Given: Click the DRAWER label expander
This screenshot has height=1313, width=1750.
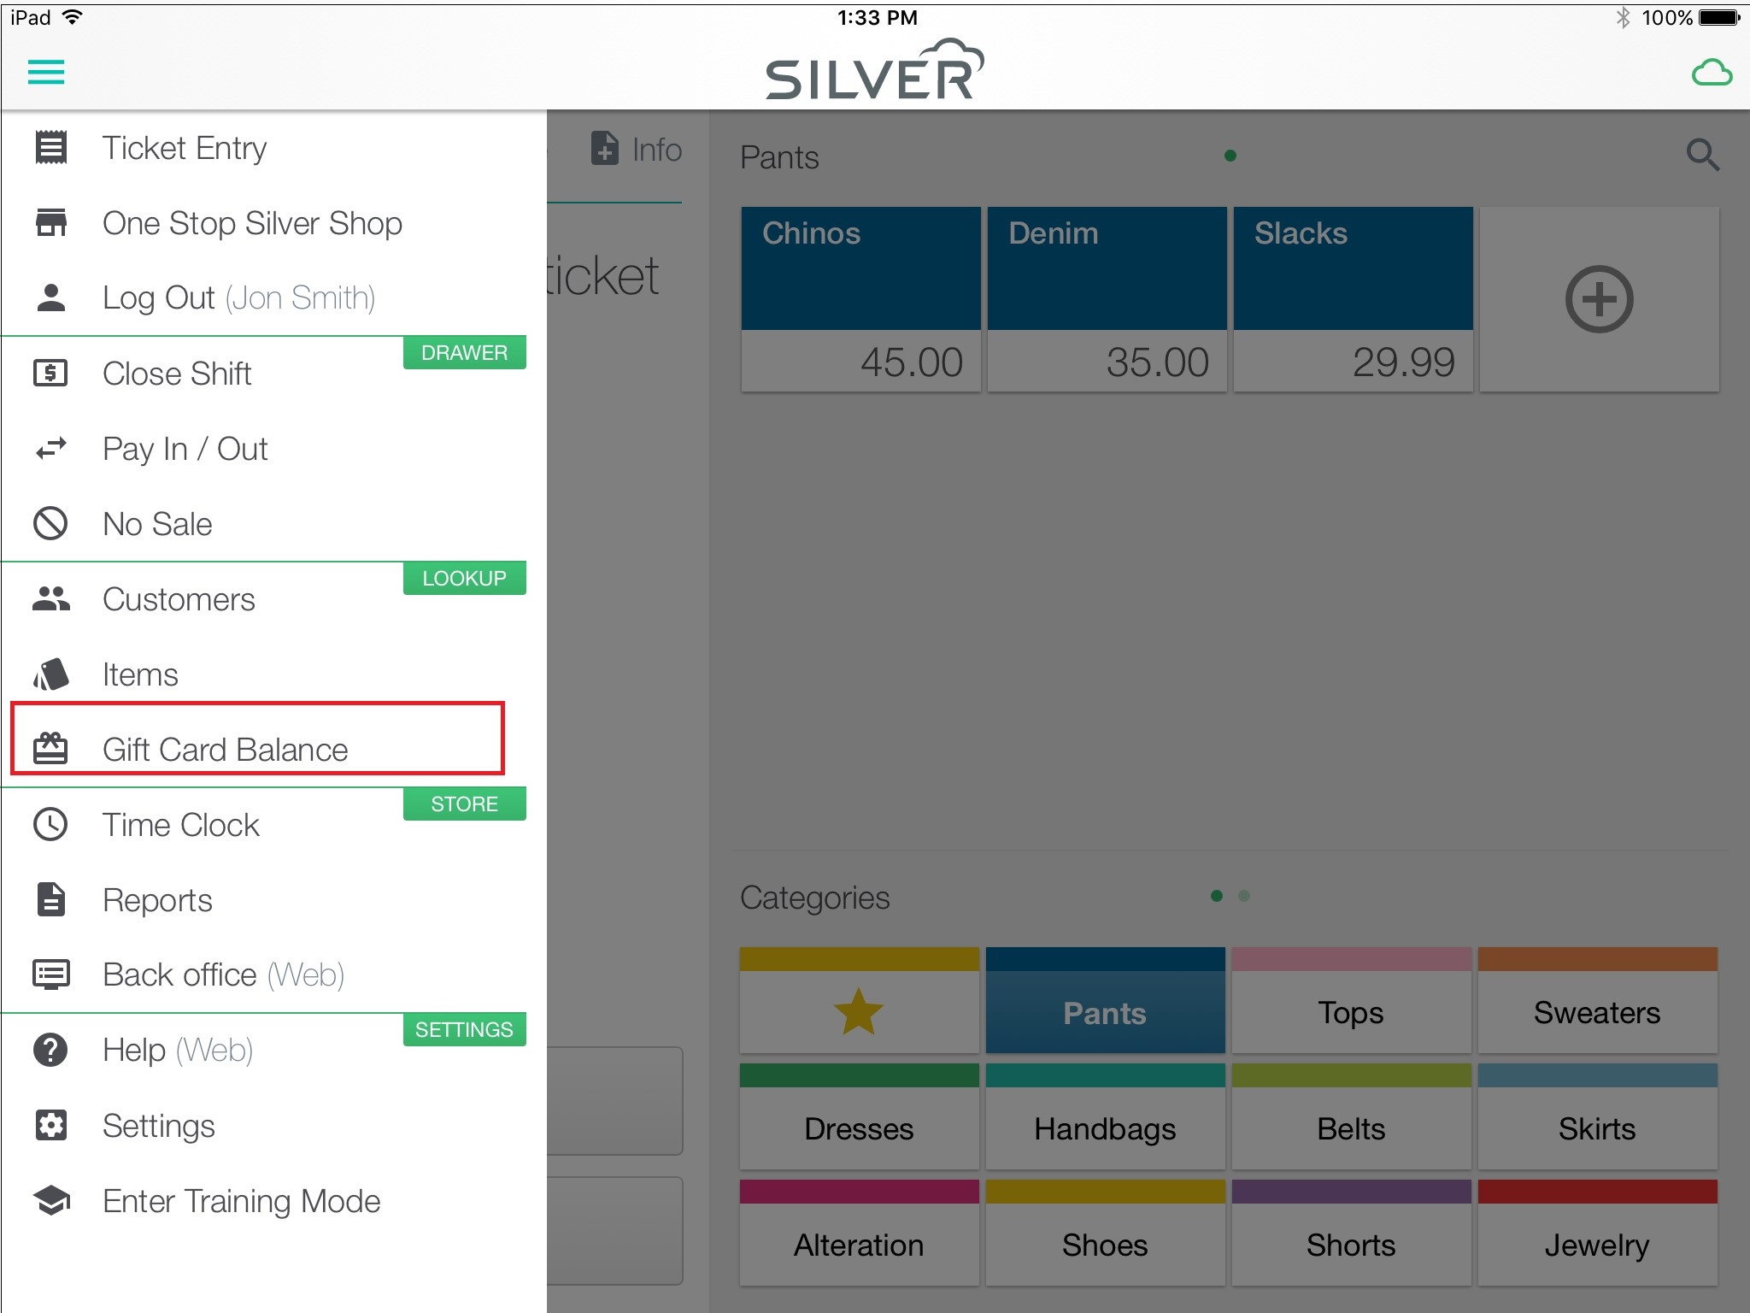Looking at the screenshot, I should 464,353.
